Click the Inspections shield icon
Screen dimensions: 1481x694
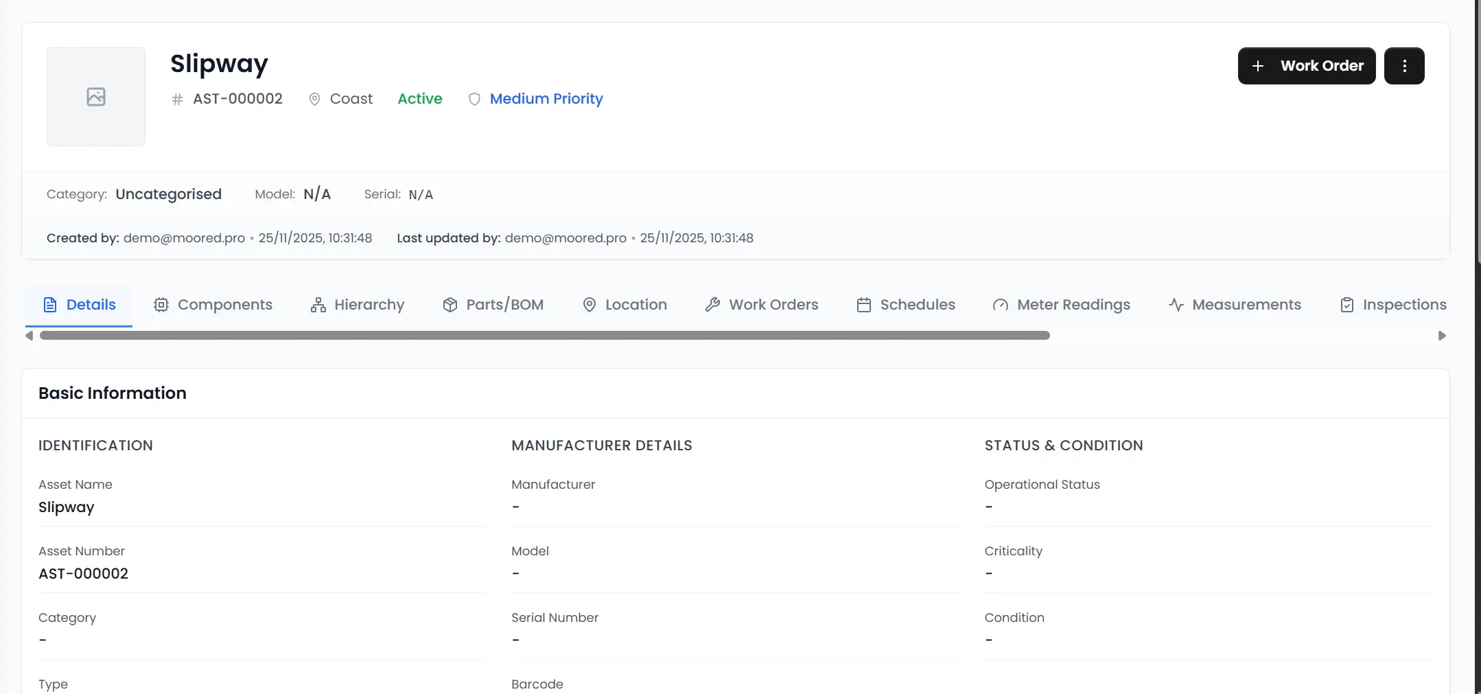point(1346,304)
